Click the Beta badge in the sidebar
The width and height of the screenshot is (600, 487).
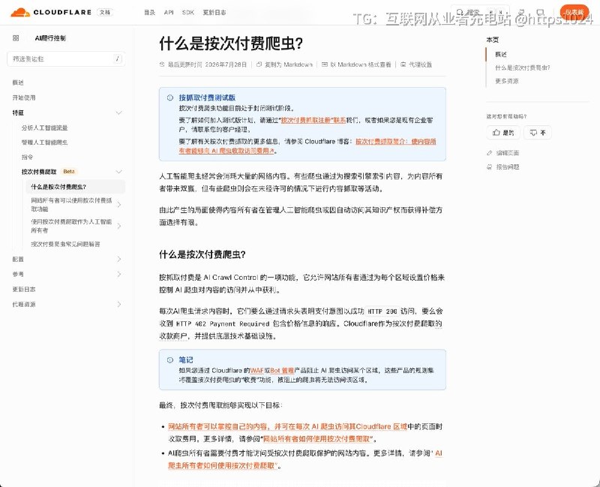[69, 172]
